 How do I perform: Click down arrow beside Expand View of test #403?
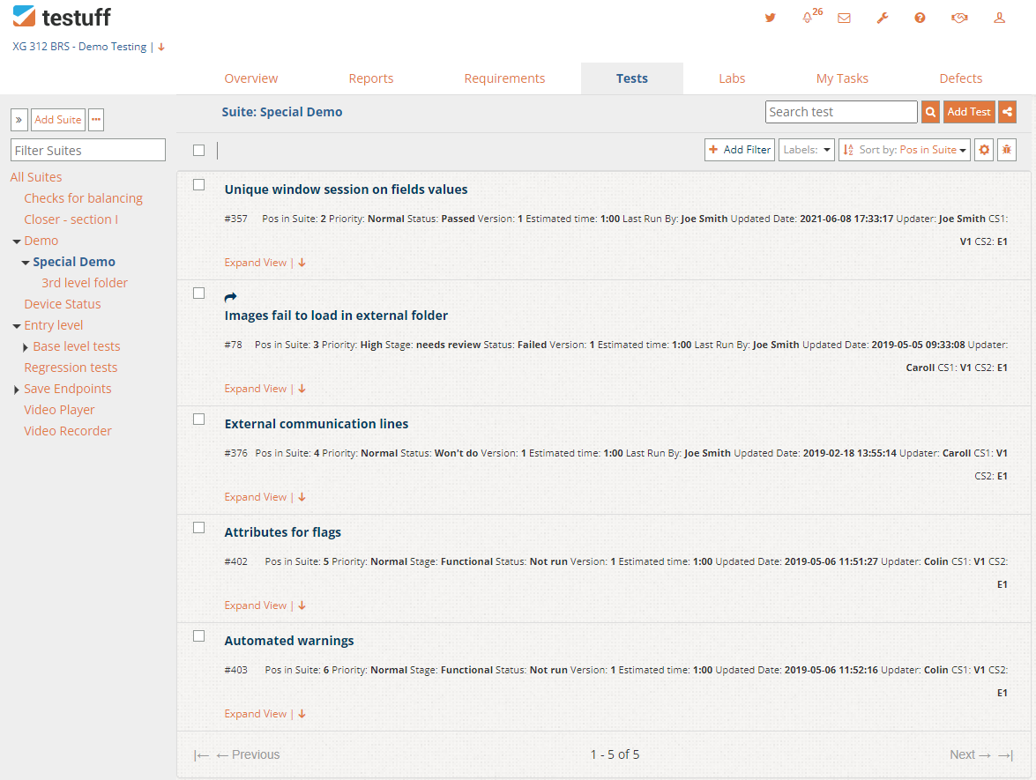click(x=302, y=714)
